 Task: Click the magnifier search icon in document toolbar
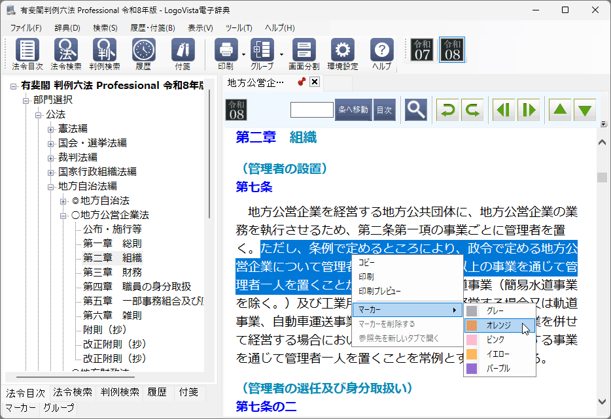click(x=415, y=110)
